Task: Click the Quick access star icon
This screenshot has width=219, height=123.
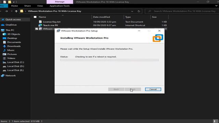Action: pyautogui.click(x=3, y=20)
